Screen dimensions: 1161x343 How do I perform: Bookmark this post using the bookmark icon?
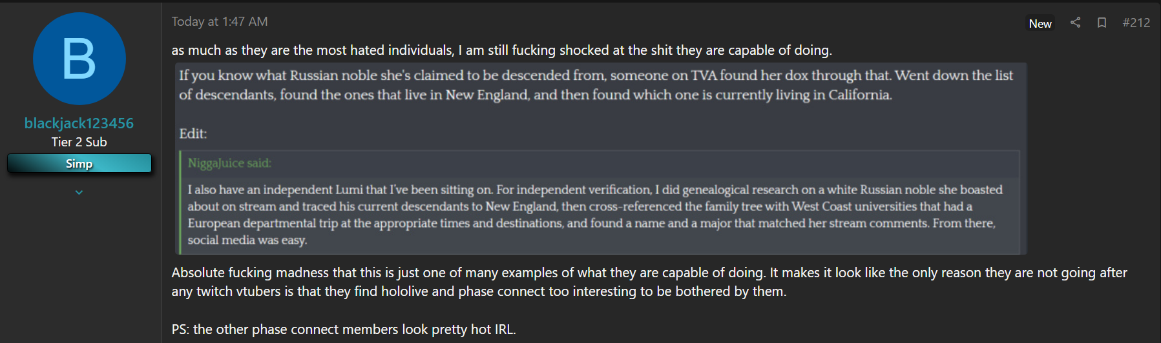1102,23
